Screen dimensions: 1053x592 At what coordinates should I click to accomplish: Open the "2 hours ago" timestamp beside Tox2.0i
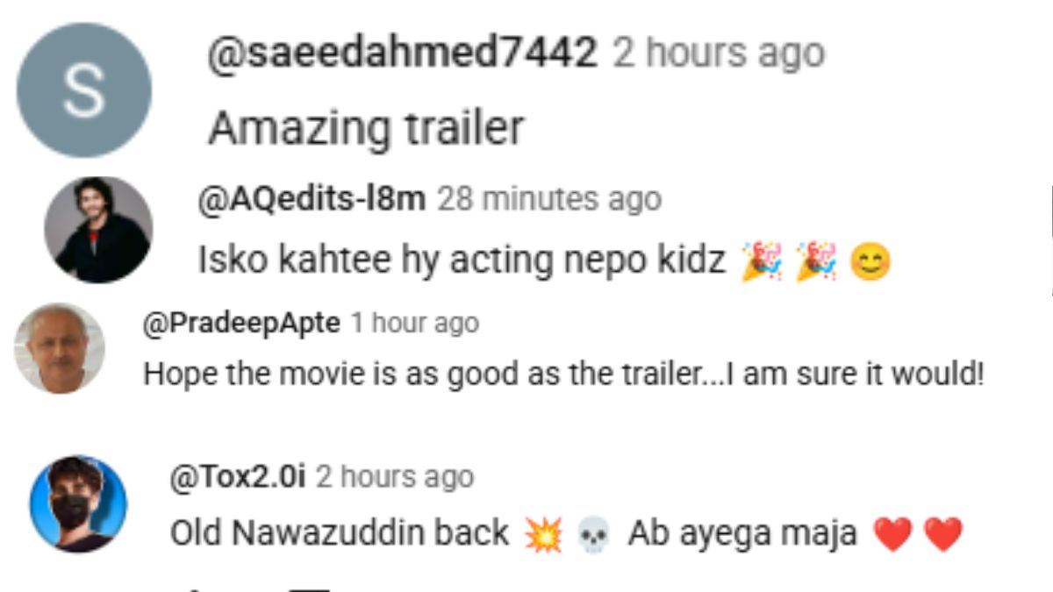394,477
